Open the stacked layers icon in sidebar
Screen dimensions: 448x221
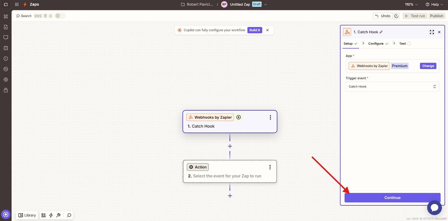tap(6, 90)
